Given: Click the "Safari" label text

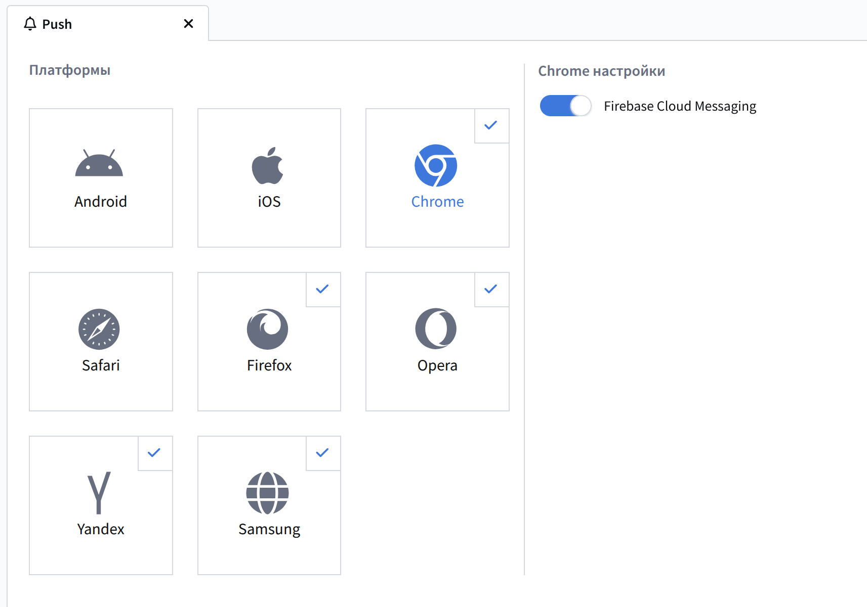Looking at the screenshot, I should [101, 365].
